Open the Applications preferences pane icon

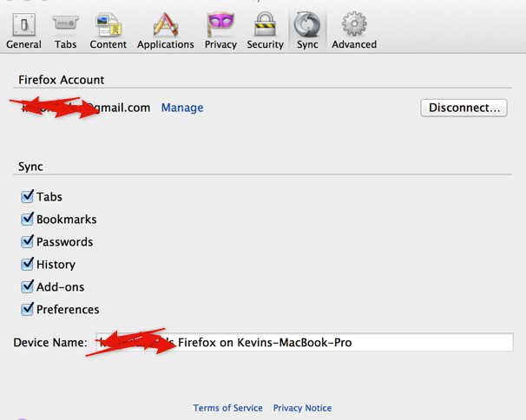click(x=166, y=24)
